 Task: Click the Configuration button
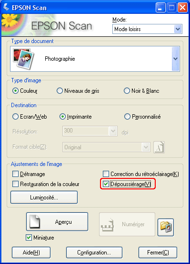(x=94, y=253)
